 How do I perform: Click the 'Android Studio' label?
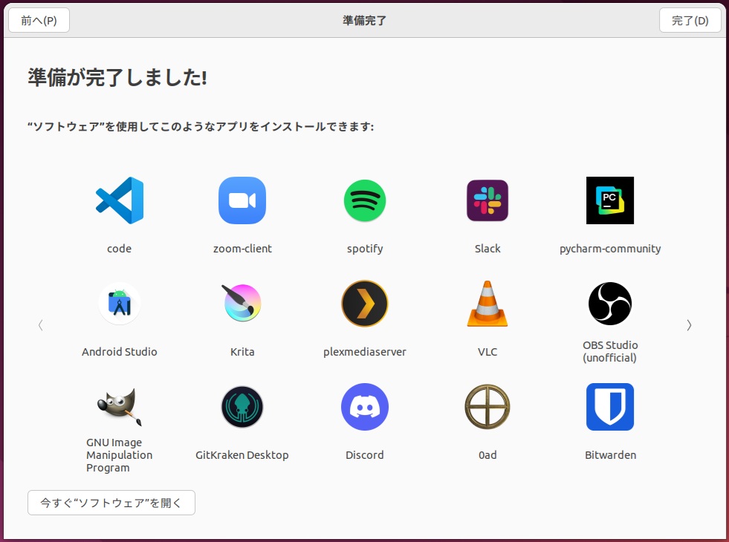(120, 352)
